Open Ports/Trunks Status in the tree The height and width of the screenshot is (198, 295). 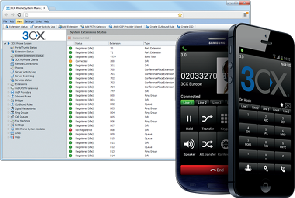pos(24,48)
